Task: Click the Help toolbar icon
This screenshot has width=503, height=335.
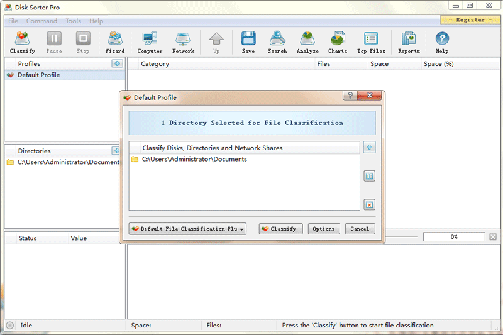Action: pyautogui.click(x=442, y=42)
